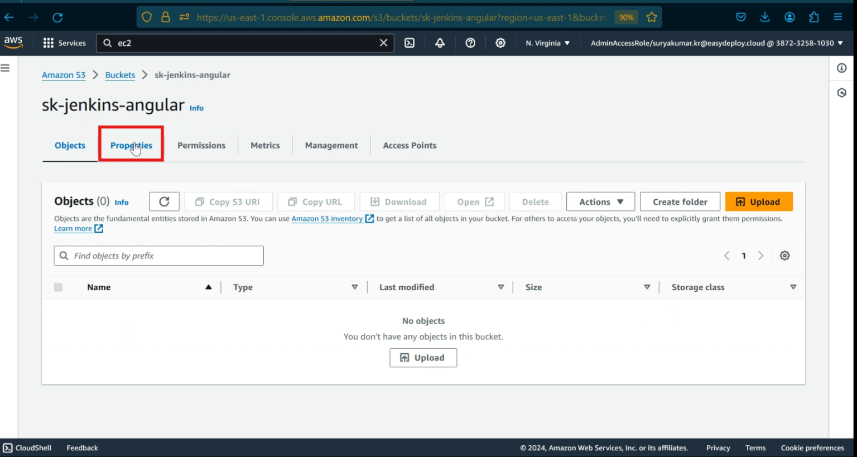Expand the N. Virginia region selector
Image resolution: width=857 pixels, height=457 pixels.
click(547, 43)
